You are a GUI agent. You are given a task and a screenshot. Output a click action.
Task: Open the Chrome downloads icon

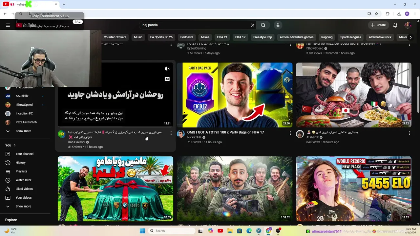coord(399,14)
